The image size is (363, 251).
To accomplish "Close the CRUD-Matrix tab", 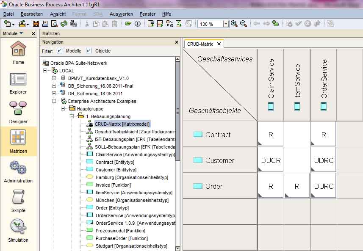I will click(x=219, y=44).
